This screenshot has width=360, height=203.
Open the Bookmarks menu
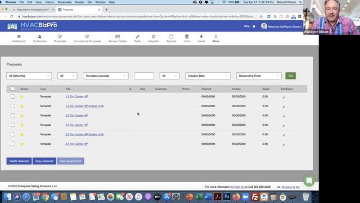(65, 2)
